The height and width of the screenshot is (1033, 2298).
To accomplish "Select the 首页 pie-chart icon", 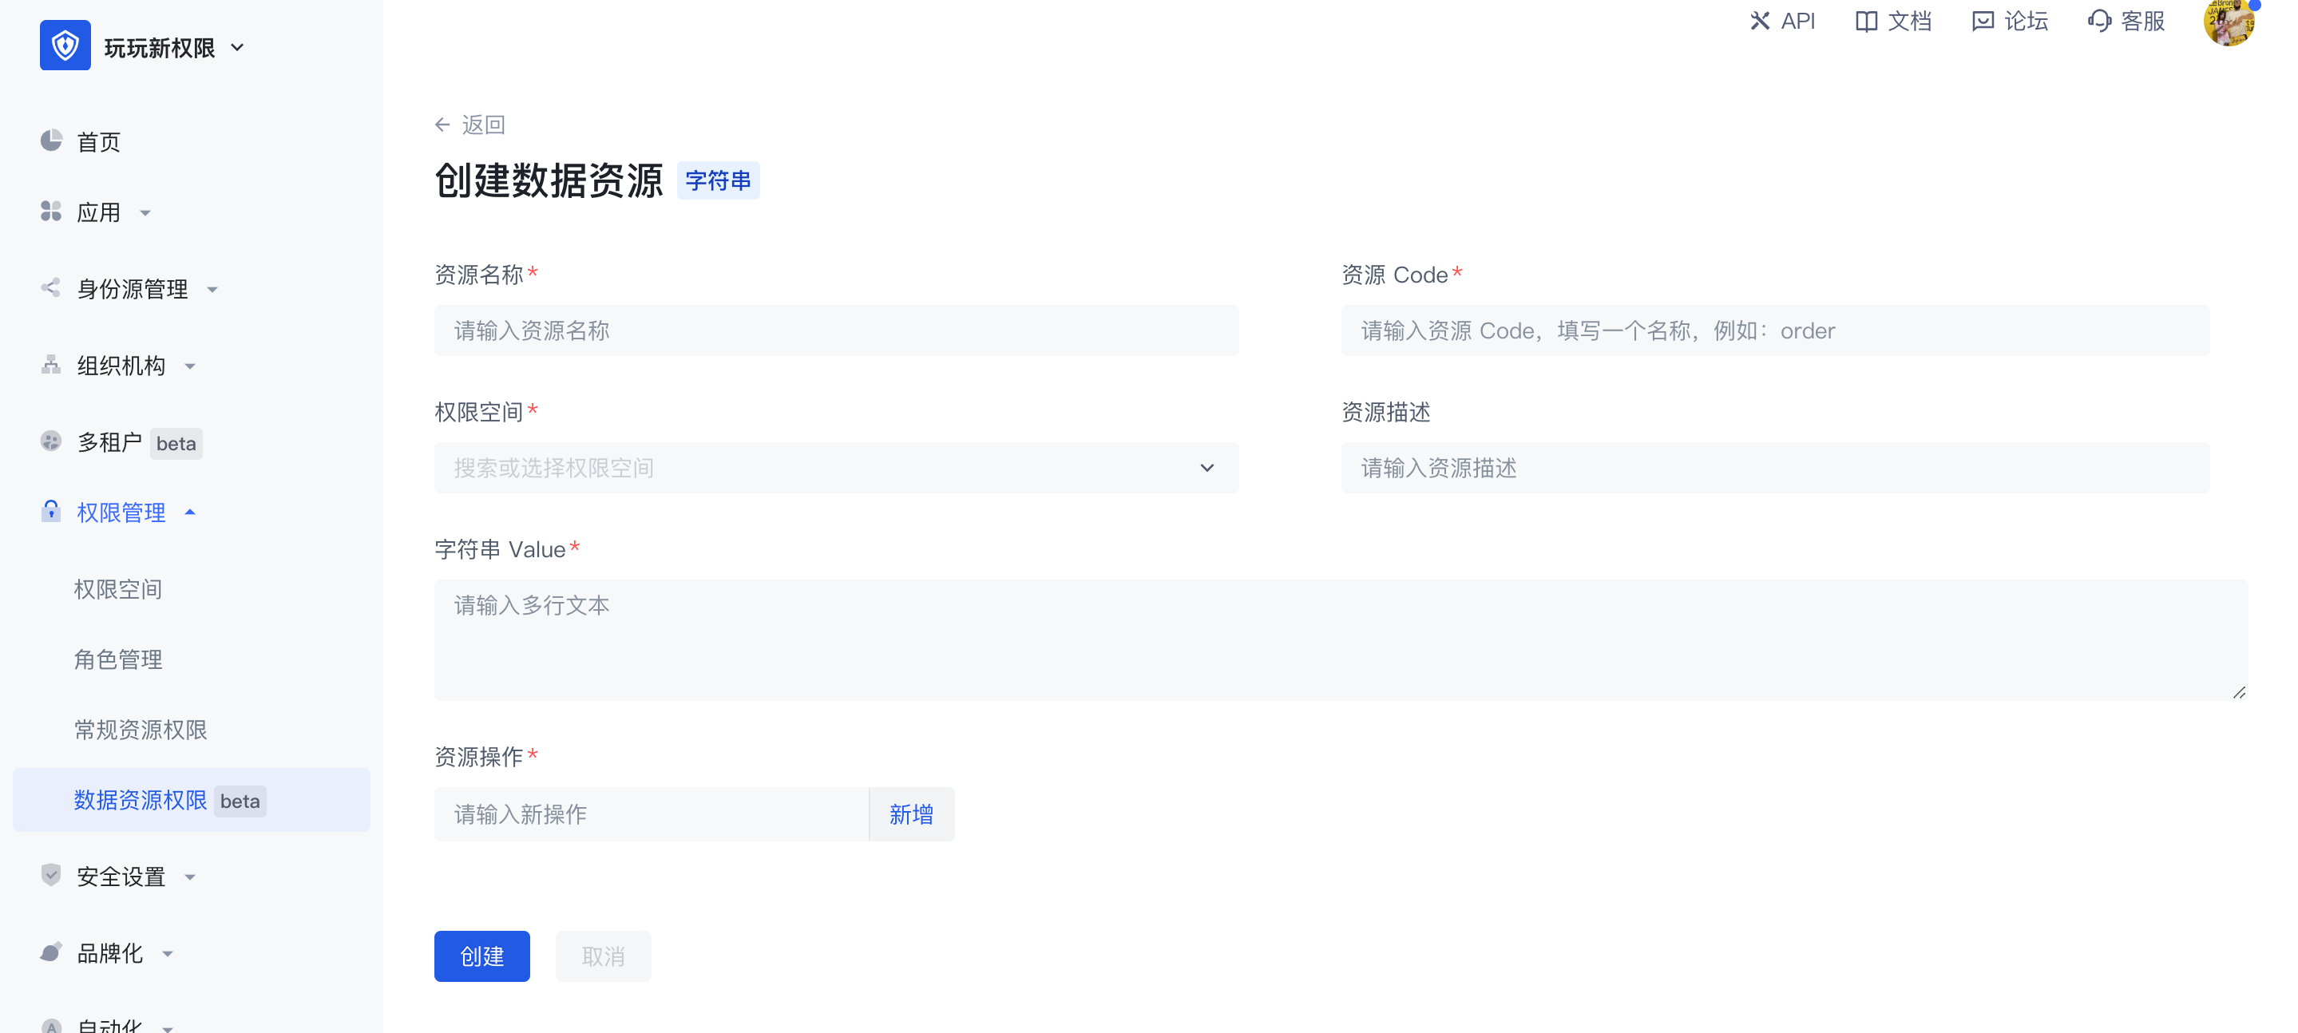I will tap(51, 141).
